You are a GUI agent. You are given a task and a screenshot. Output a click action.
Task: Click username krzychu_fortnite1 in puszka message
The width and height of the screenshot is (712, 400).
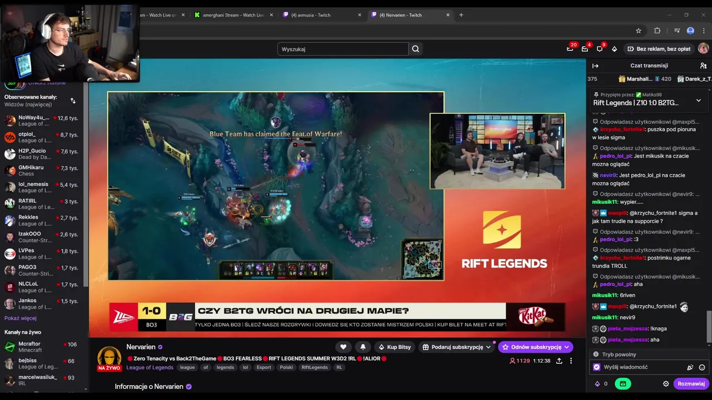[x=622, y=129]
